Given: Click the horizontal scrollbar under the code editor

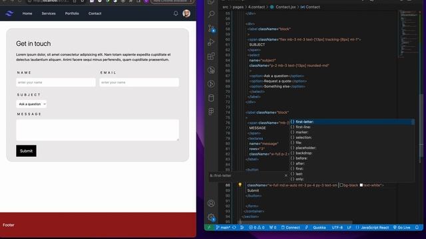Looking at the screenshot, I should pos(296,222).
